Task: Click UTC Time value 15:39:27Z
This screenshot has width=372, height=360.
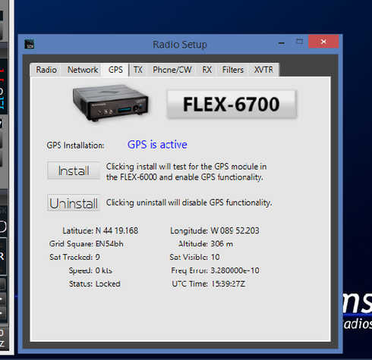Action: [x=228, y=283]
